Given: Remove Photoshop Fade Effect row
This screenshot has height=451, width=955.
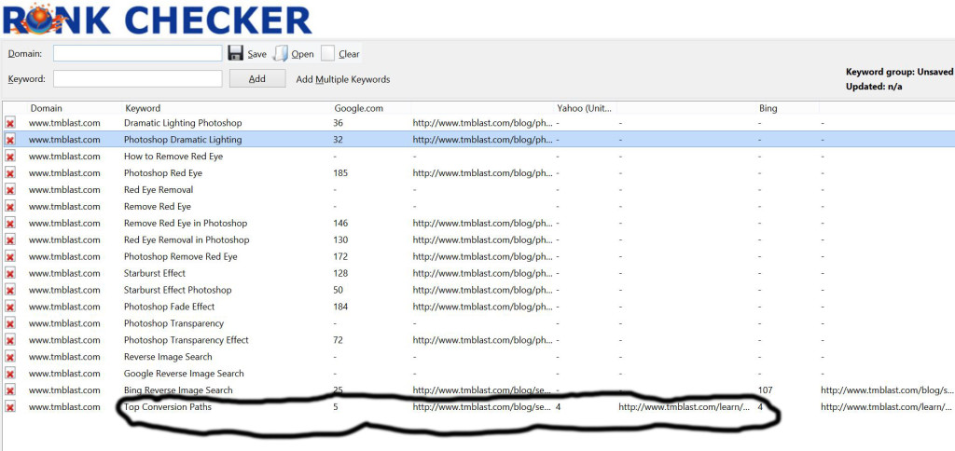Looking at the screenshot, I should (9, 307).
